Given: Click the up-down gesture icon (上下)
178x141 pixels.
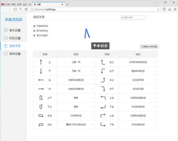Looking at the screenshot, I should (x=41, y=98).
